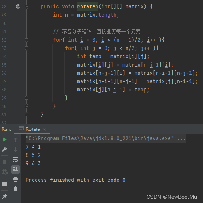
Task: Collapse the rotate3 method fold on line 48
Action: click(26, 6)
